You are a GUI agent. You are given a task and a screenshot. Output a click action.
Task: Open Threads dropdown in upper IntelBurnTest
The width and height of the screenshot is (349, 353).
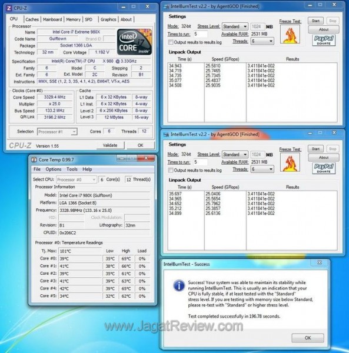coord(262,41)
